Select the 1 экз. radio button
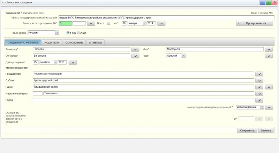 pos(68,33)
